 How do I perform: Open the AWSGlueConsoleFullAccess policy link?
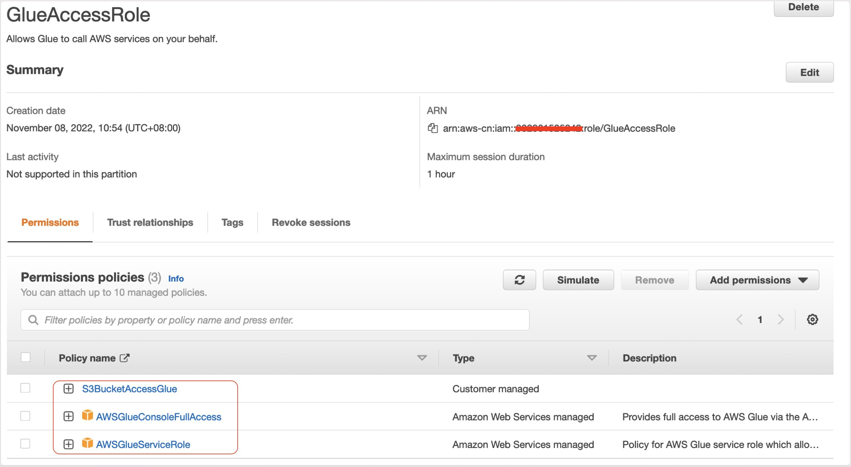coord(159,417)
